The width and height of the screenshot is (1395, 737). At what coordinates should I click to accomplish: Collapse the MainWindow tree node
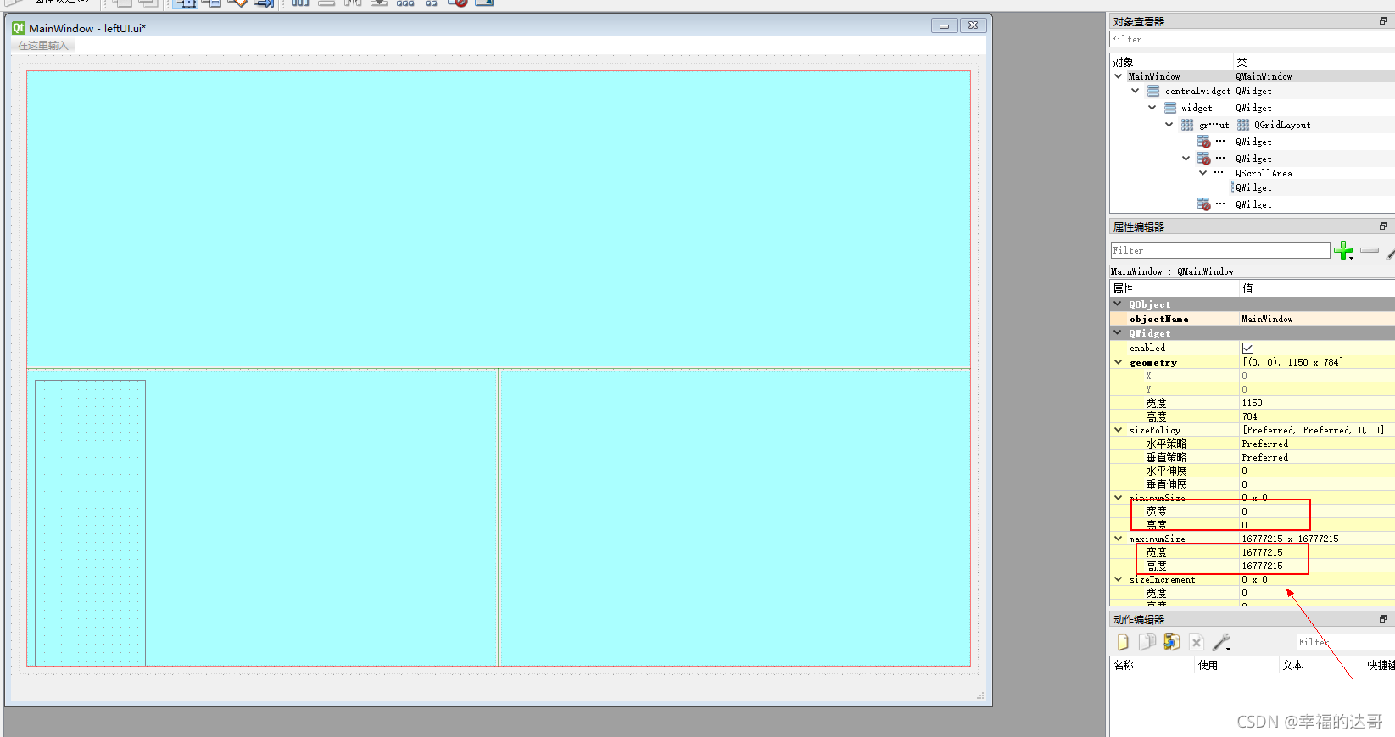1119,76
